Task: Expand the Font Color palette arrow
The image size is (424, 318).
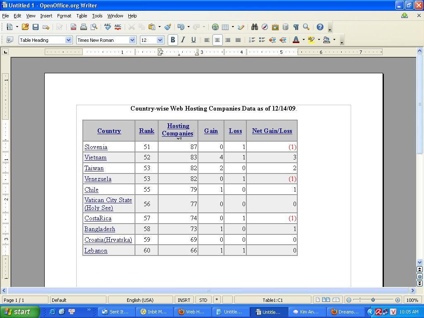Action: pos(304,40)
